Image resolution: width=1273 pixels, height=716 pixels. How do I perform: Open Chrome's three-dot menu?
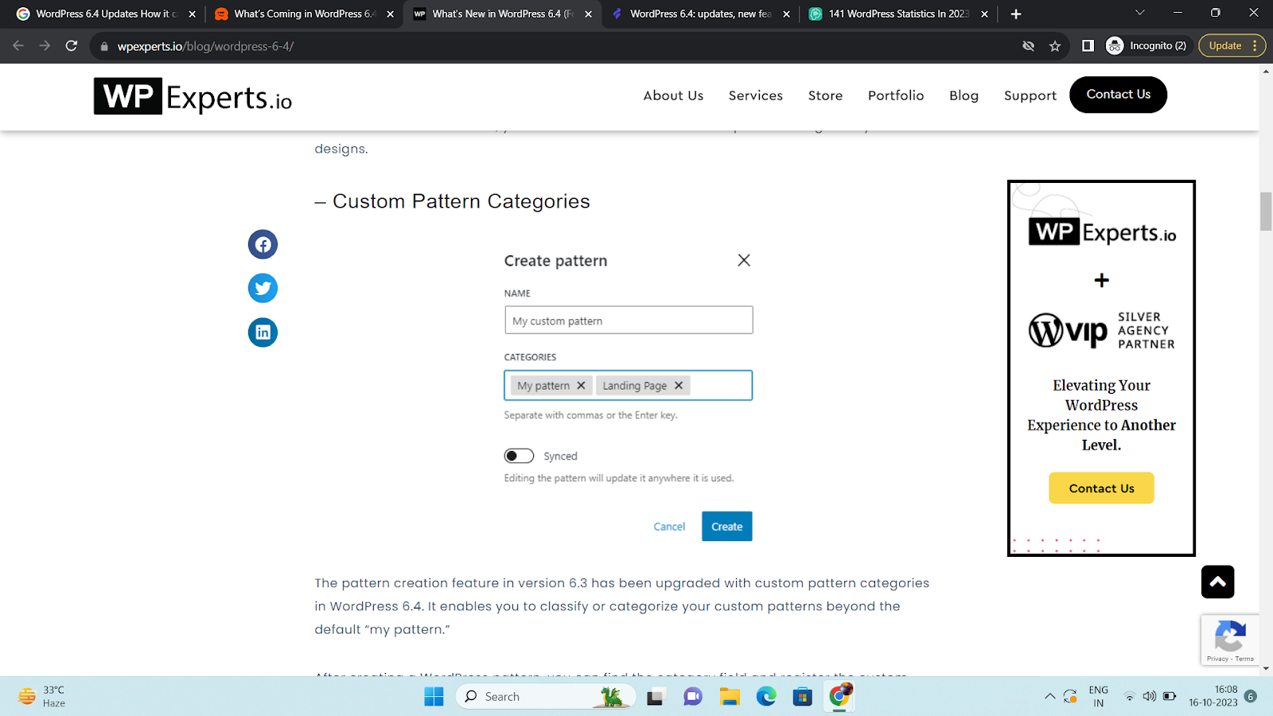tap(1255, 46)
